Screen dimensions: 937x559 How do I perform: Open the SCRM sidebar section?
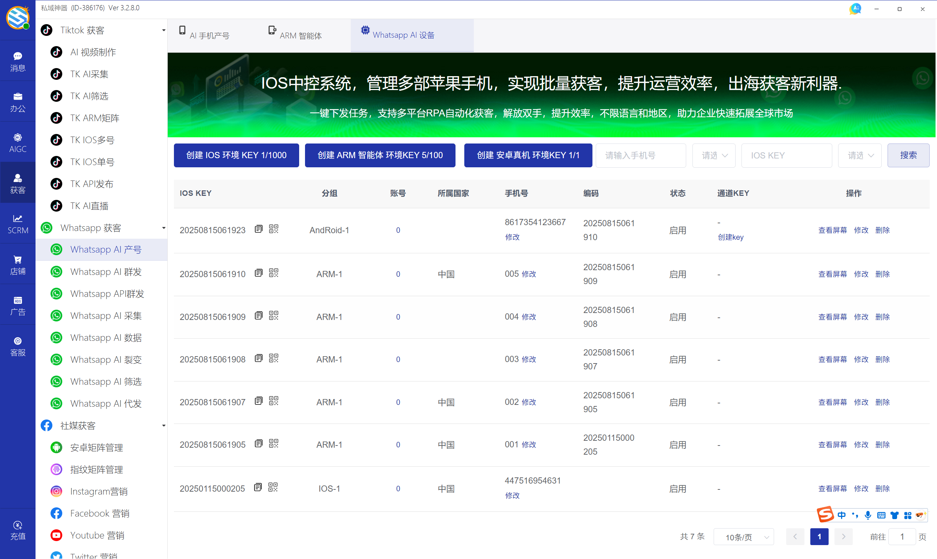[17, 224]
